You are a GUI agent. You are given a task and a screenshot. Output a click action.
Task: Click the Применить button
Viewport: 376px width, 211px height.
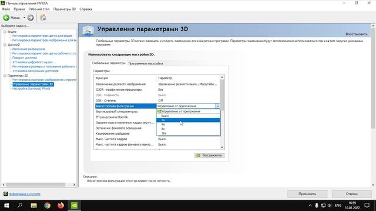coord(307,194)
